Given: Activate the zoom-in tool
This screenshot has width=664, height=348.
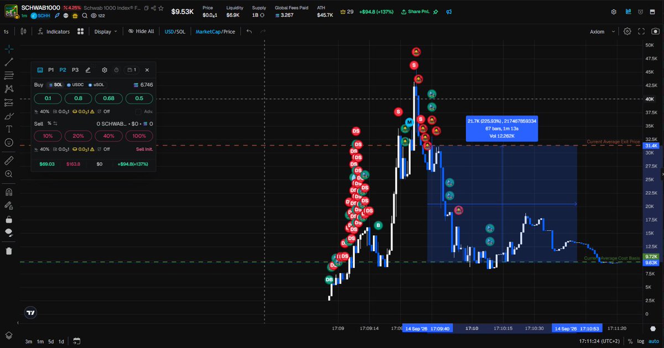Looking at the screenshot, I should [9, 174].
